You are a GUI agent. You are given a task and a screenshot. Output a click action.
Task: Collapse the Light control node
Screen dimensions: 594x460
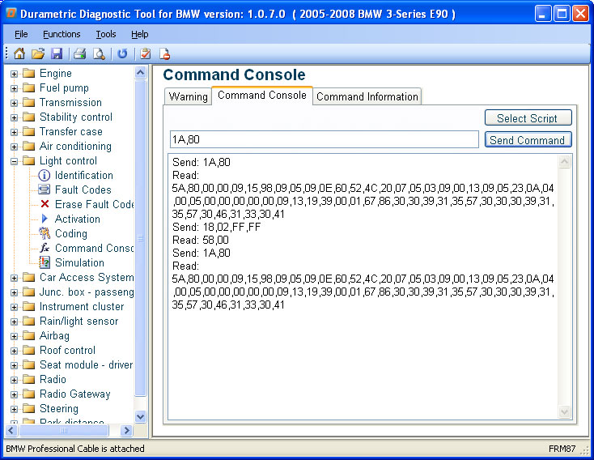click(14, 161)
